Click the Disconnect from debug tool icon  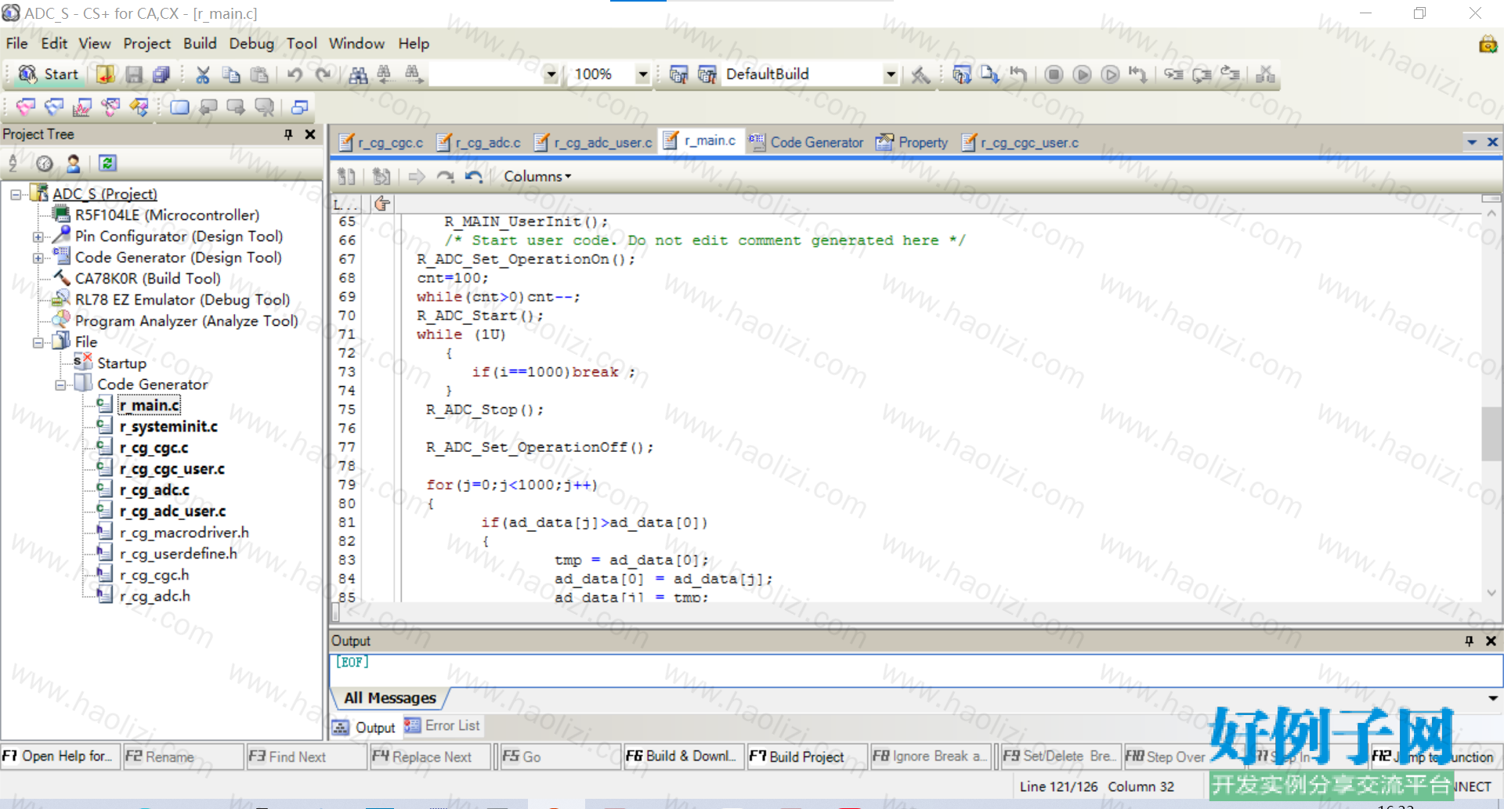pyautogui.click(x=1265, y=74)
